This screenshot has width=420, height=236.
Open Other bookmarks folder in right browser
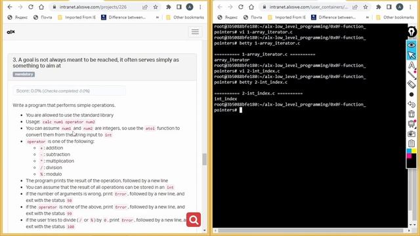tap(395, 18)
